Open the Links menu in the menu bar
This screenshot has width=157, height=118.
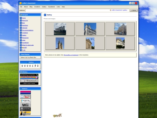58,7
